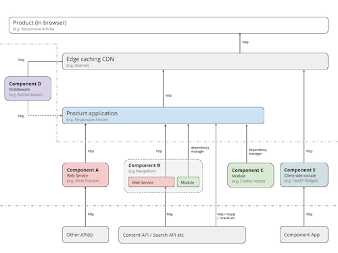Click the http / mysql / oracle etc label

tap(226, 216)
